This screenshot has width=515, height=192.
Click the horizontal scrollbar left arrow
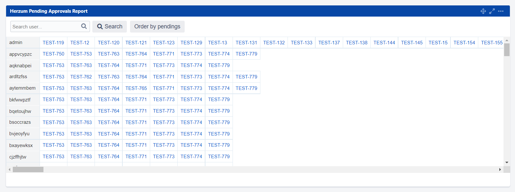point(10,169)
